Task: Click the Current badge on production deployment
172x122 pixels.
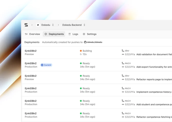Action: pyautogui.click(x=46, y=65)
